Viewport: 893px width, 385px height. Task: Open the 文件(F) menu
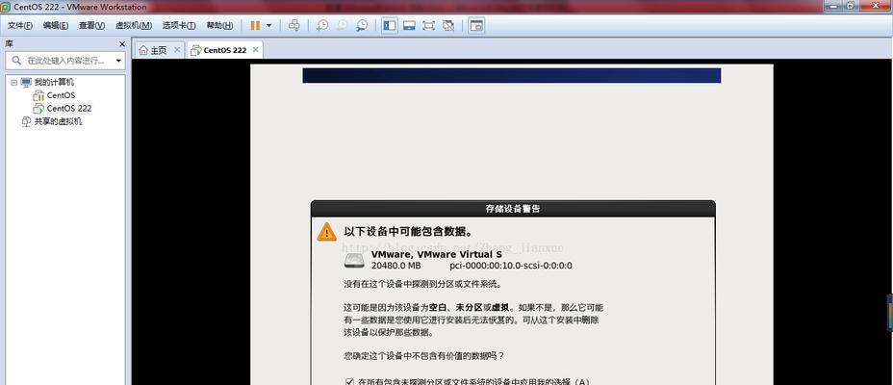20,26
